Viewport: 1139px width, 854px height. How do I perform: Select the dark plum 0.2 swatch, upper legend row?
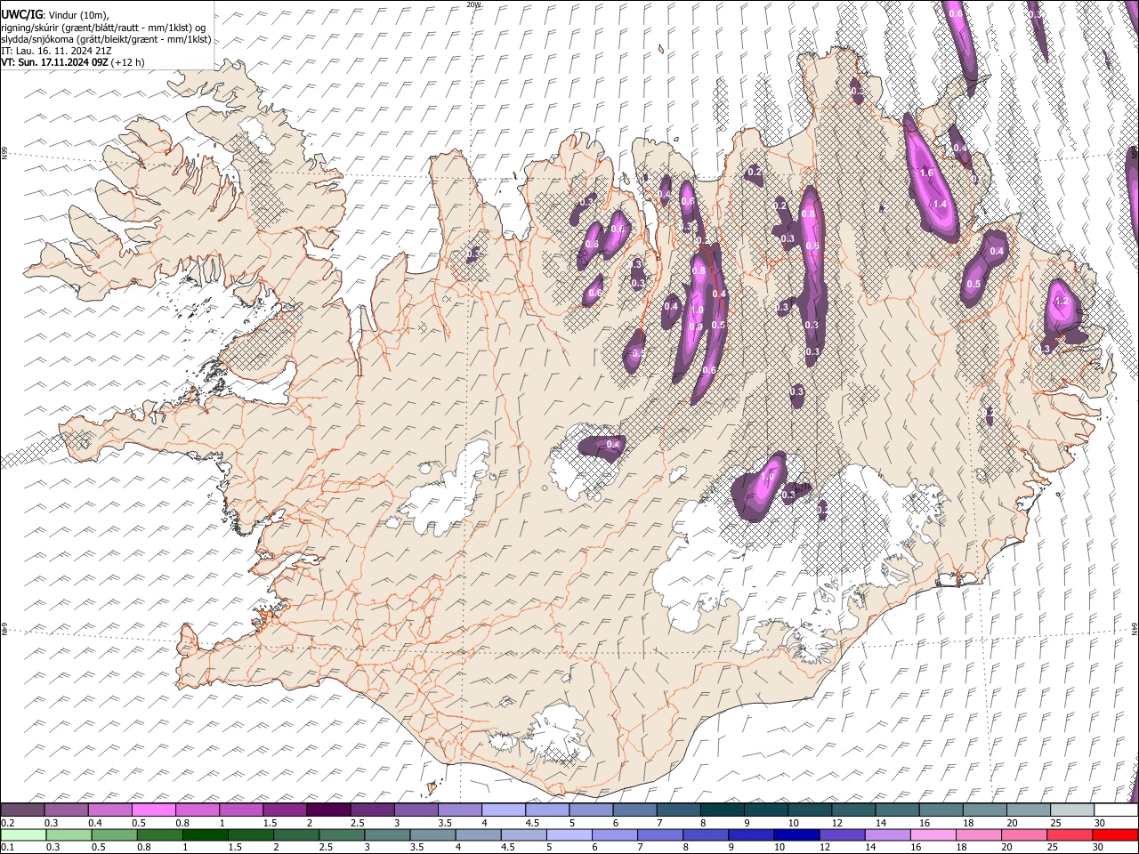(22, 810)
